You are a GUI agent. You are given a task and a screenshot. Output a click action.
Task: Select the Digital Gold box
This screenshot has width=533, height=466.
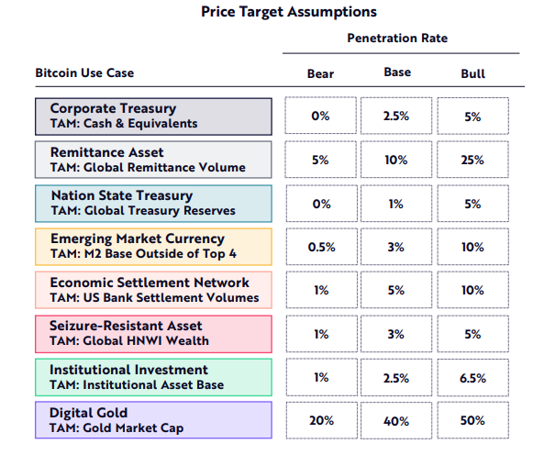[x=153, y=420]
